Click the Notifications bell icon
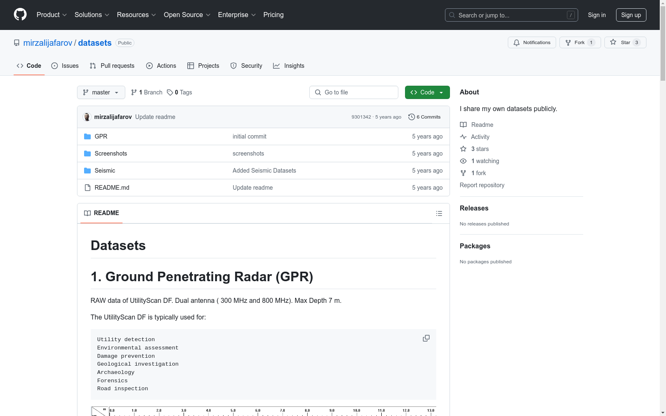The width and height of the screenshot is (666, 416). tap(517, 42)
